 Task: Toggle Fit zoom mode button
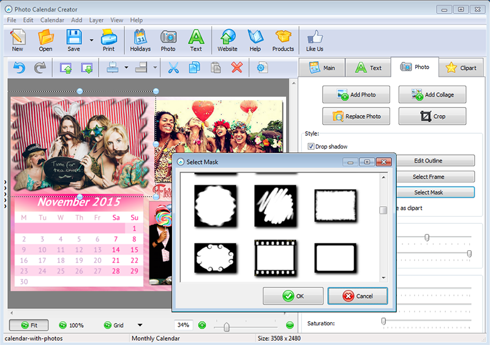[x=29, y=325]
